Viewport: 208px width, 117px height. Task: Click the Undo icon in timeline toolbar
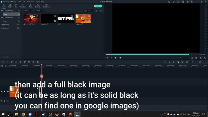point(3,62)
